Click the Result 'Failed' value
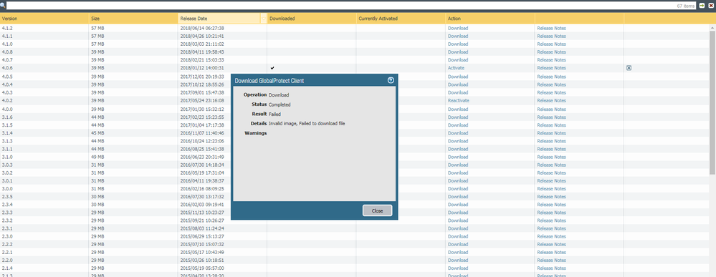 [x=275, y=114]
